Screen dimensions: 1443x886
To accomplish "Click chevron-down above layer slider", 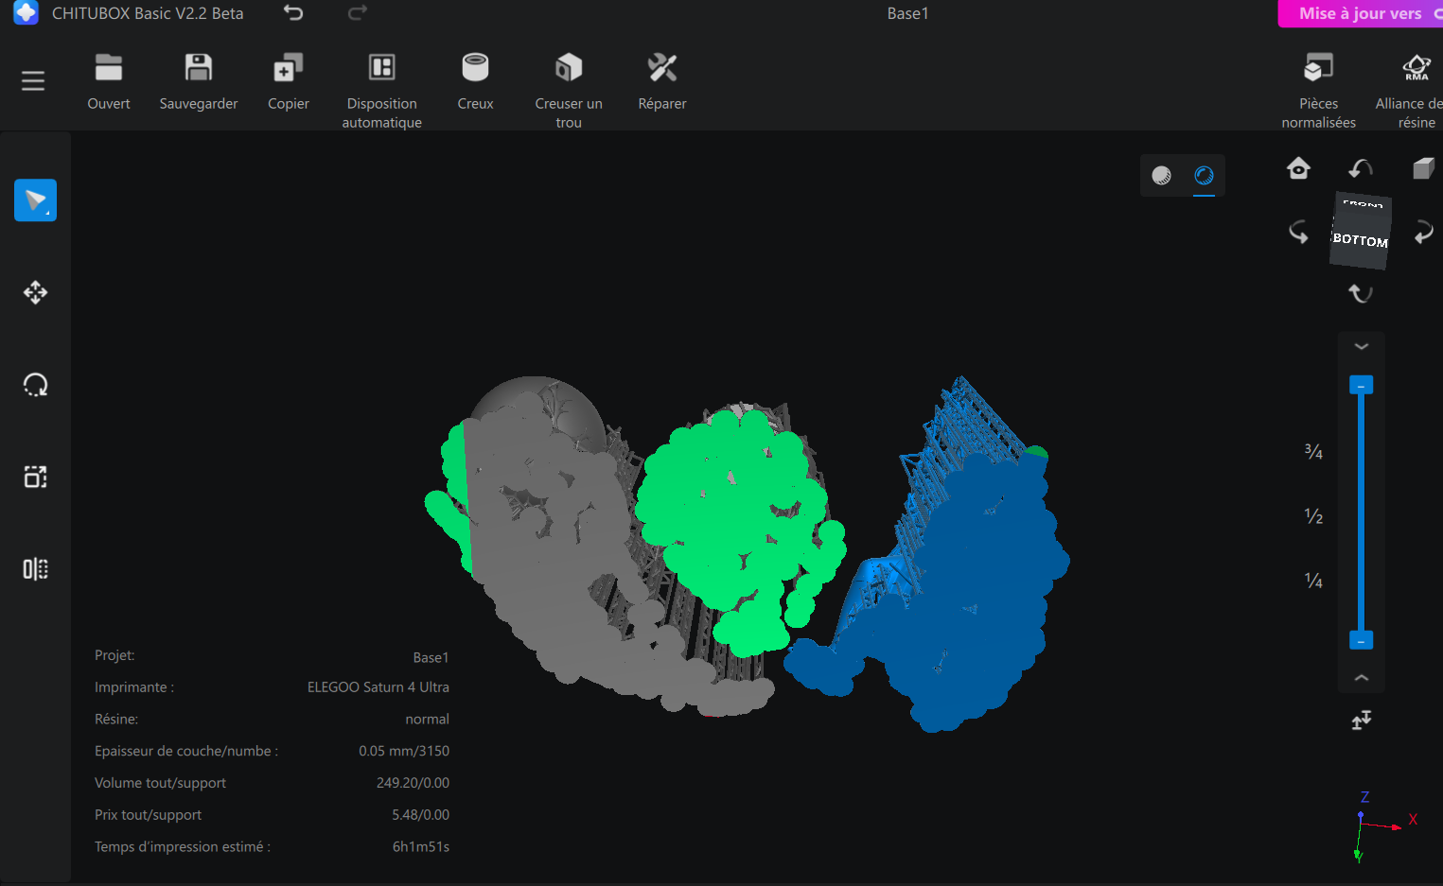I will click(x=1361, y=346).
